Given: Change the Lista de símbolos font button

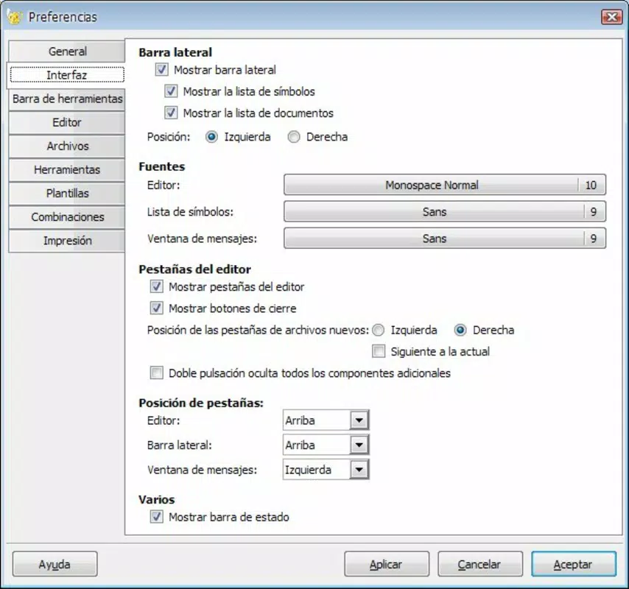Looking at the screenshot, I should pos(445,212).
